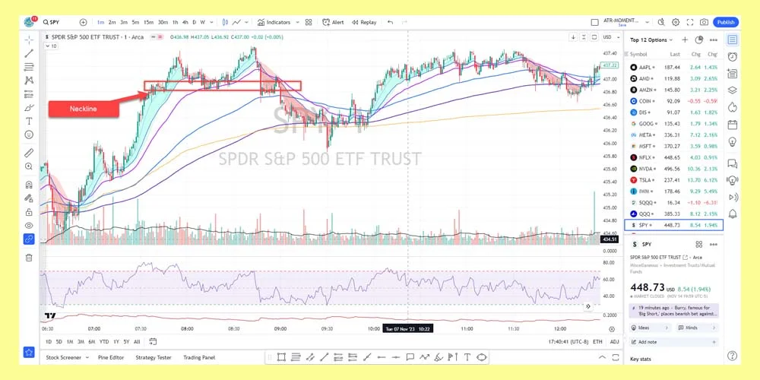
Task: Toggle the layout checkbox beside ATR-MOMENT
Action: pos(594,22)
